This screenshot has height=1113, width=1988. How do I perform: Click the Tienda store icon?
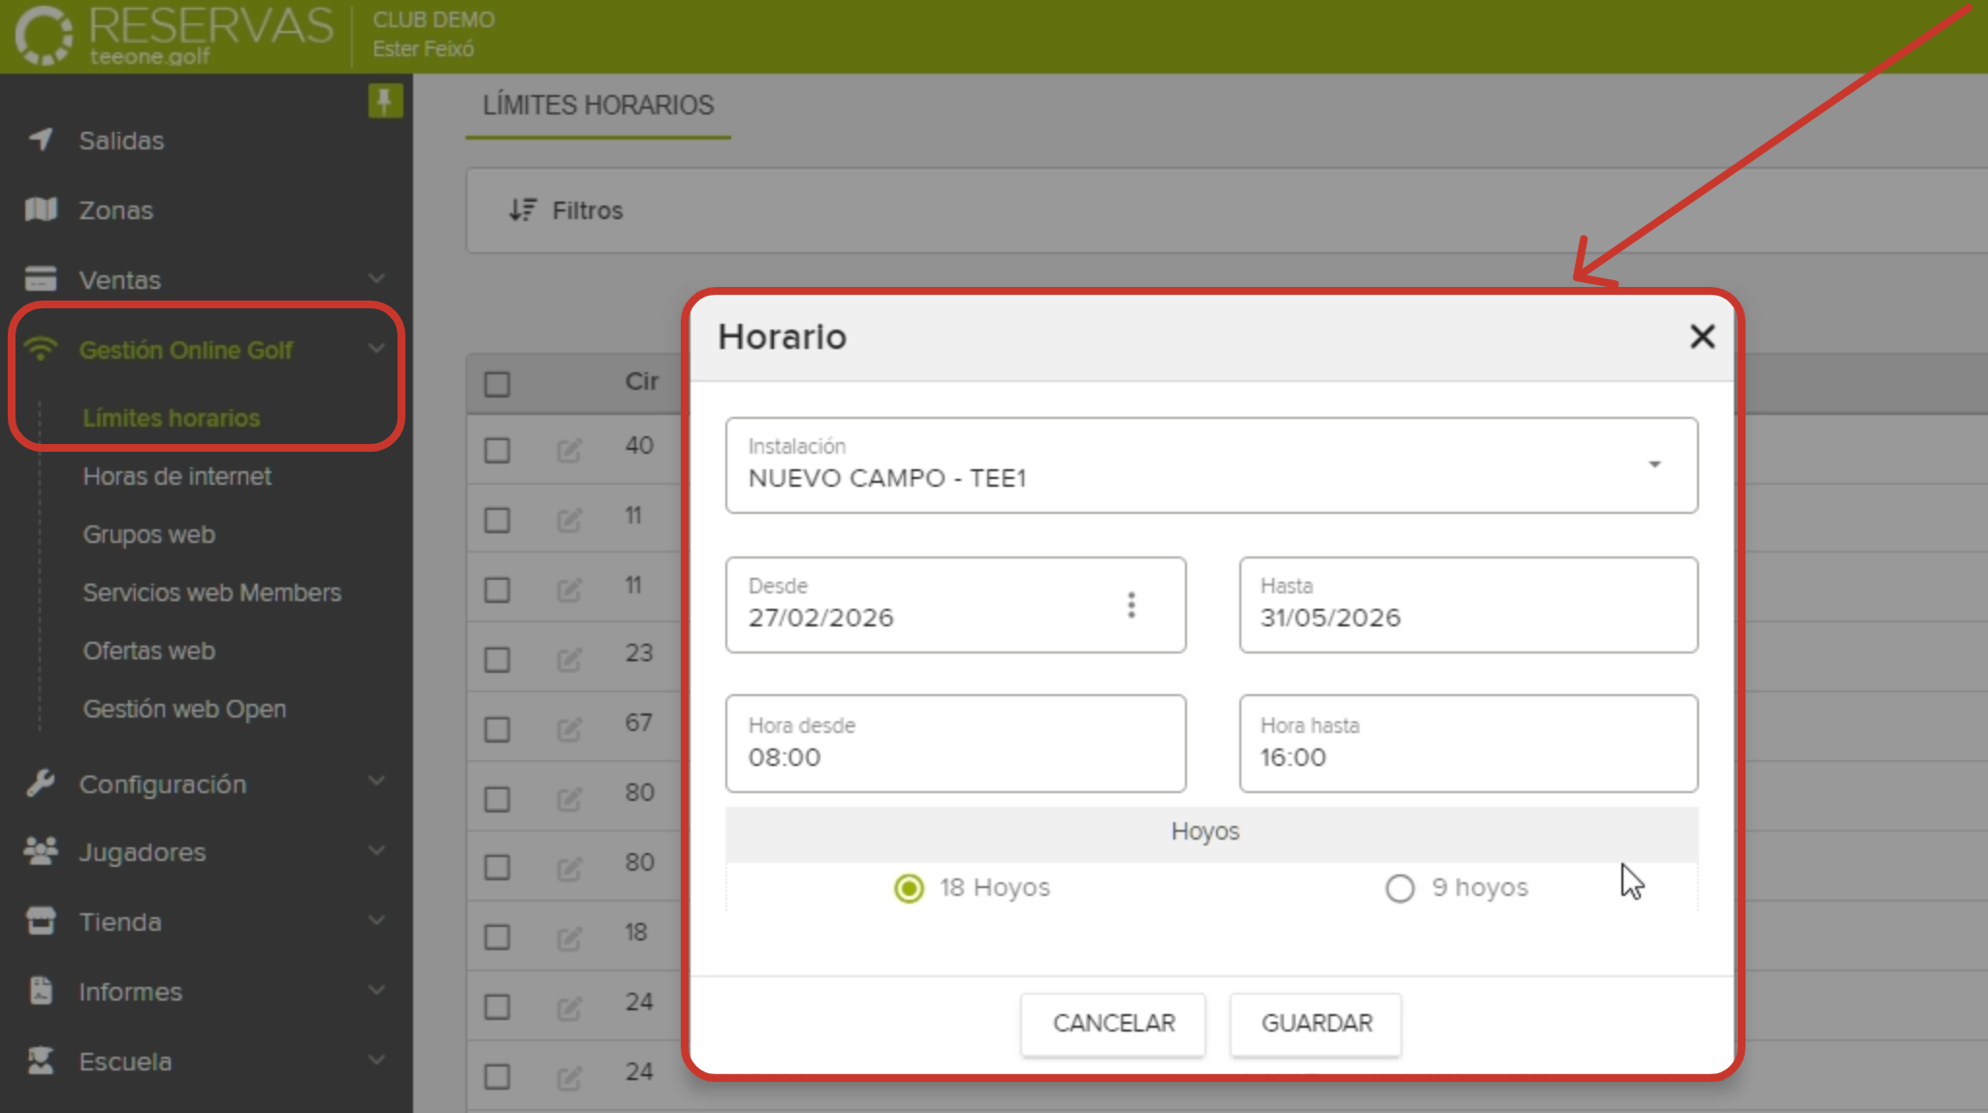(x=41, y=921)
